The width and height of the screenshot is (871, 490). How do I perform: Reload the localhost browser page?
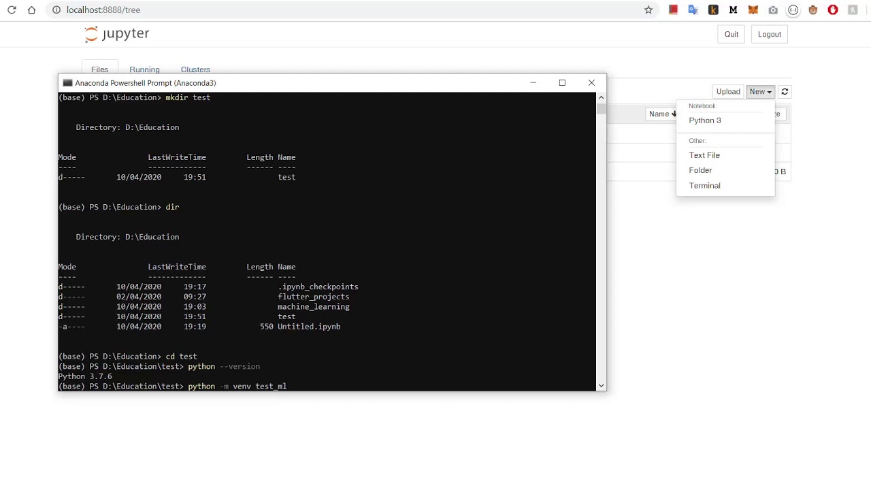(12, 10)
